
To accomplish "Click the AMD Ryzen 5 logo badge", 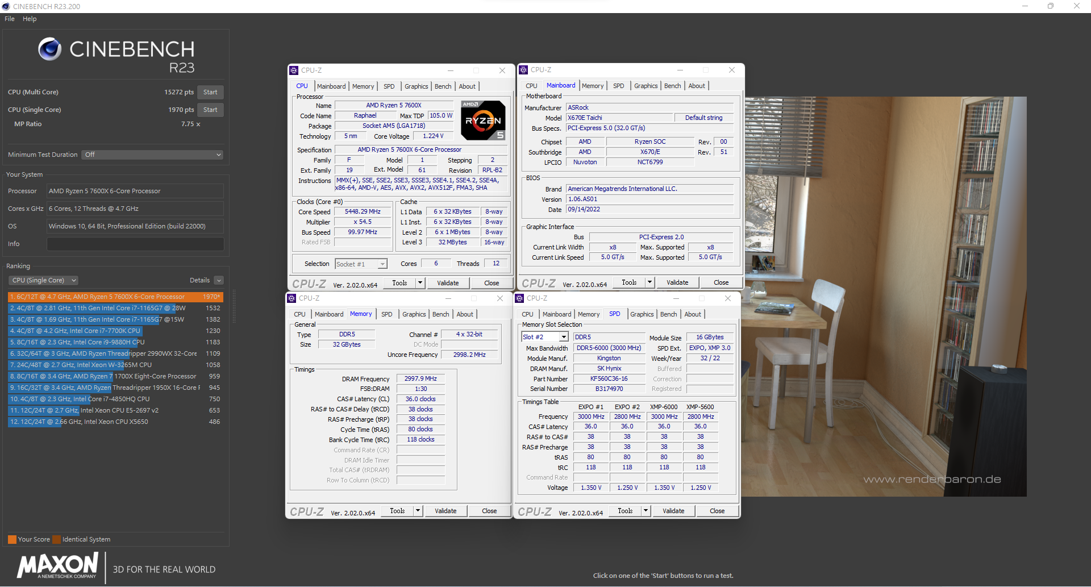I will click(483, 120).
